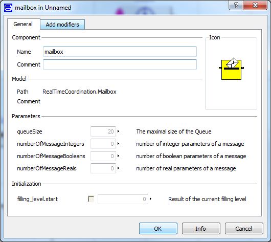
Task: Open the arrow menu beside filling_level.start field
Action: [x=150, y=199]
